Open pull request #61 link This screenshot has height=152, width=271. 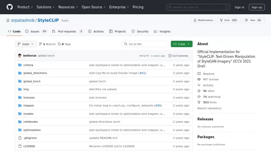(142, 73)
